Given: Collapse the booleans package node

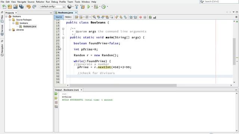Looking at the screenshot, I should point(13,23).
